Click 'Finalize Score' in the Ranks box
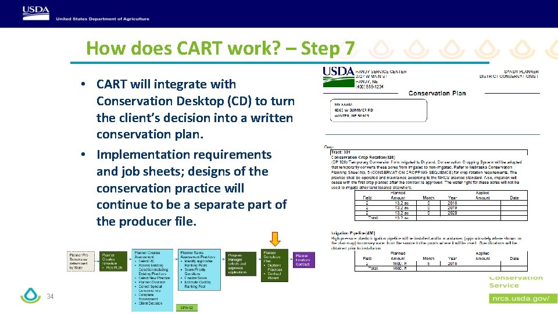Screen dimensions: 558x314 [x=196, y=278]
